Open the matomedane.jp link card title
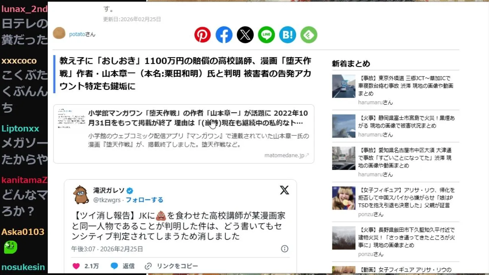This screenshot has width=489, height=275. [198, 118]
